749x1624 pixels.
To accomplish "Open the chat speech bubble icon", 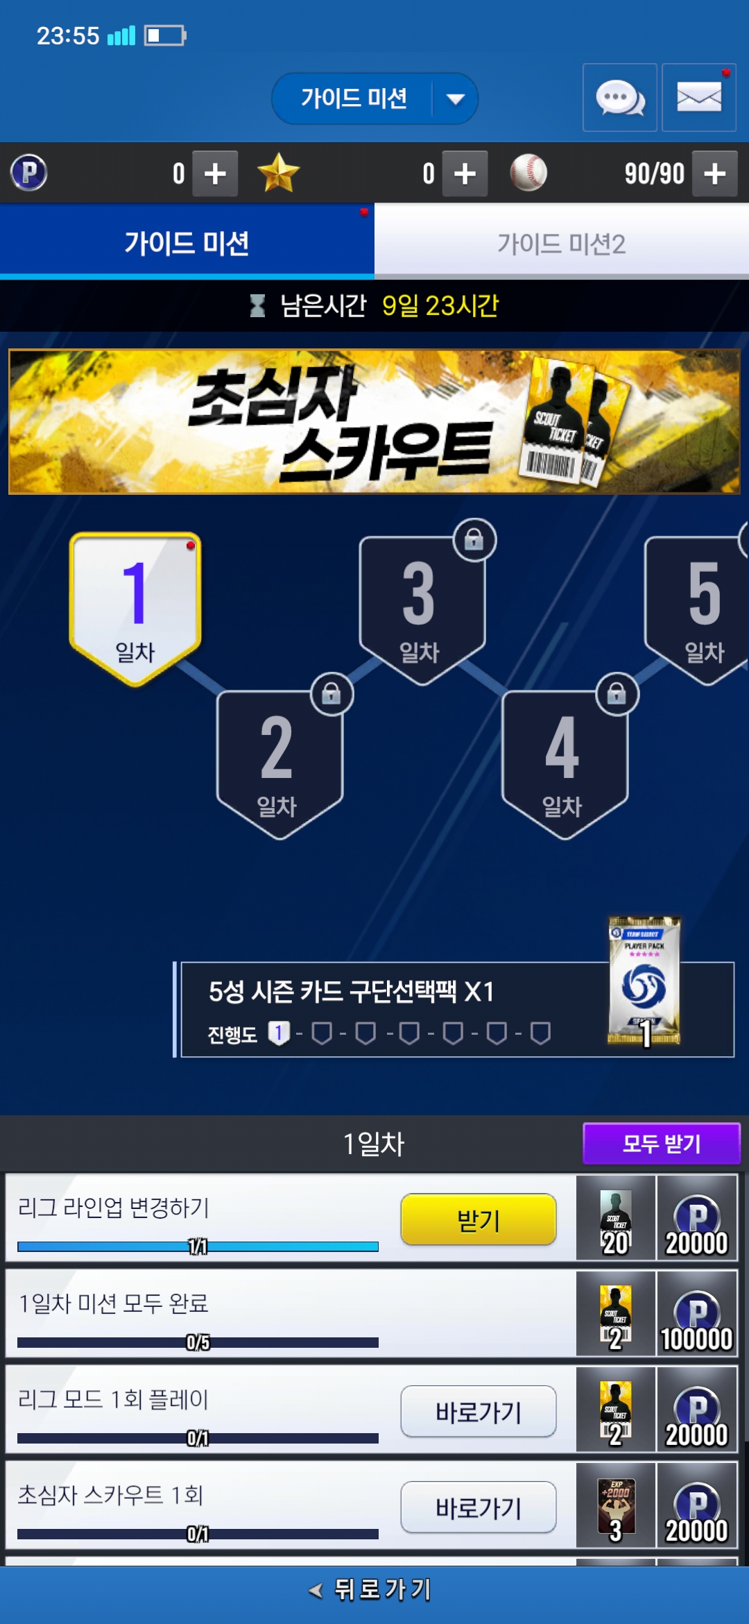I will point(619,97).
